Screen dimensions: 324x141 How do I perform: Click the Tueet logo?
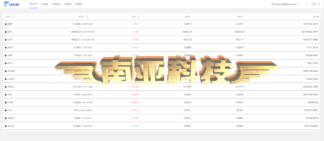click(x=12, y=4)
